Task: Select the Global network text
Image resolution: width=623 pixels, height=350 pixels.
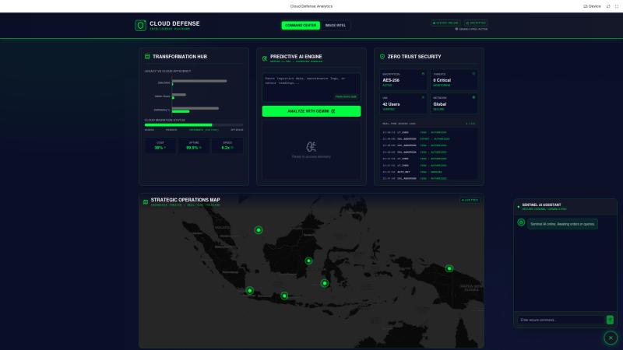Action: (439, 104)
